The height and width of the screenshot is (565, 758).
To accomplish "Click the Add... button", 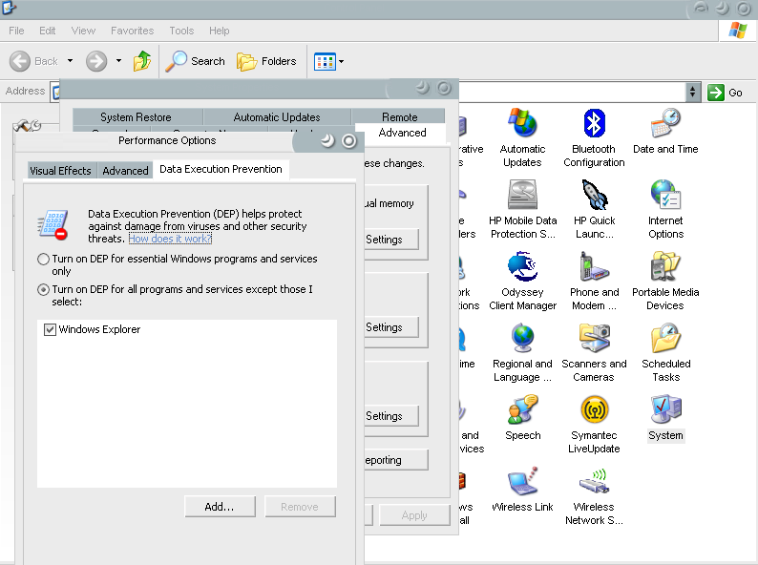I will (220, 507).
